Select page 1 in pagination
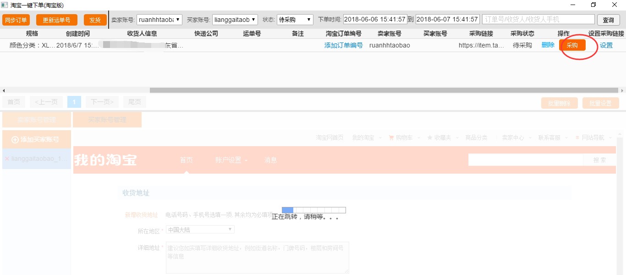This screenshot has width=626, height=275. pyautogui.click(x=73, y=102)
